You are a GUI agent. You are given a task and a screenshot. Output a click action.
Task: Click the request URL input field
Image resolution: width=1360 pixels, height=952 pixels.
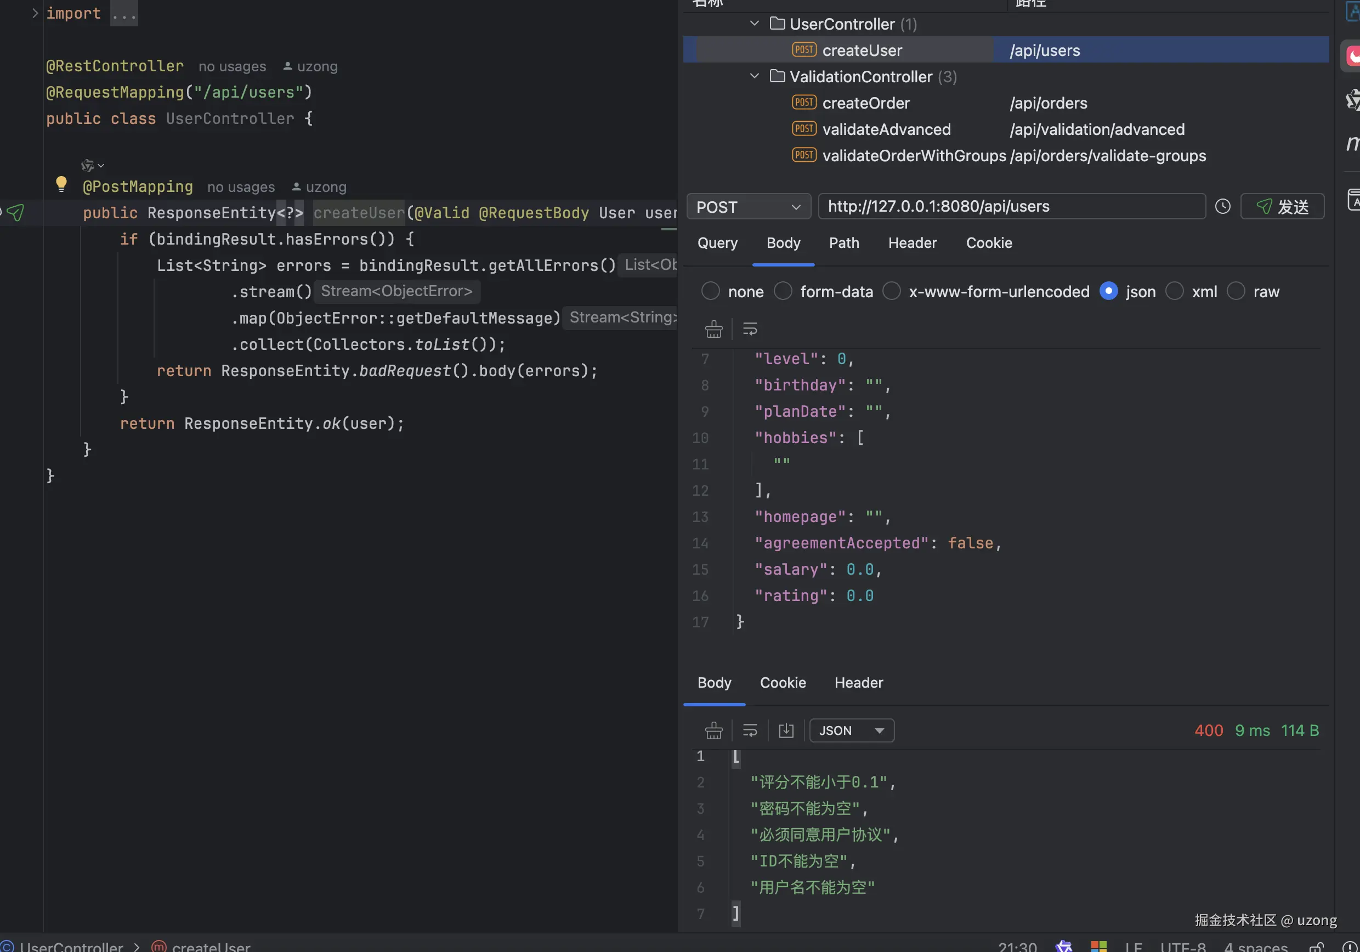pyautogui.click(x=1011, y=207)
